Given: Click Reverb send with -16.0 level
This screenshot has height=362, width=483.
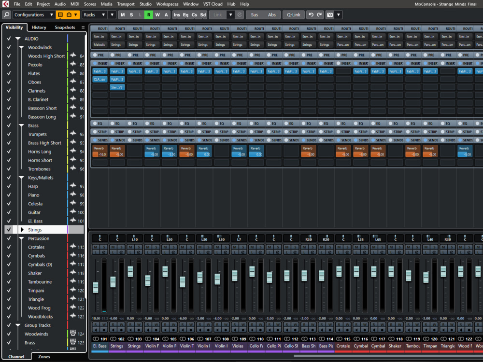Looking at the screenshot, I should [100, 151].
